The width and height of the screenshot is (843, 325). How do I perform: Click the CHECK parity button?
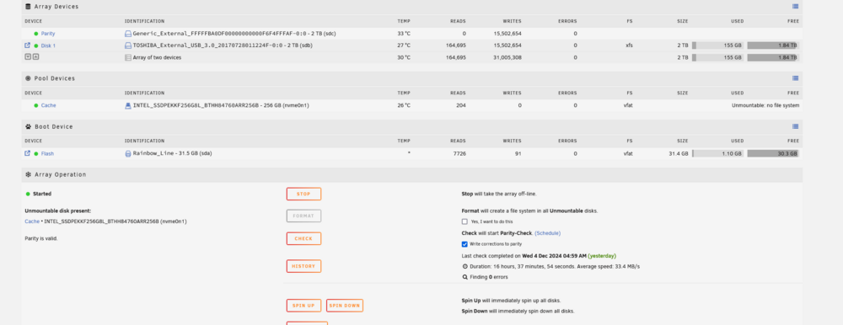[x=303, y=238]
